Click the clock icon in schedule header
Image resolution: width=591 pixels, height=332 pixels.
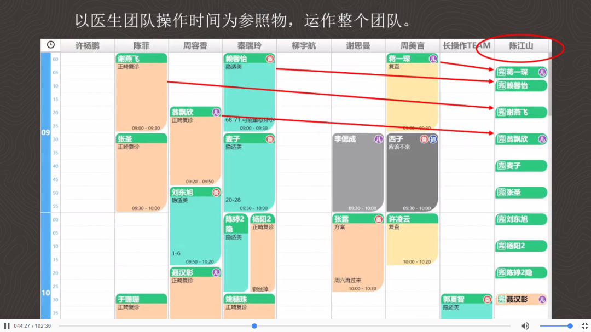[x=50, y=45]
